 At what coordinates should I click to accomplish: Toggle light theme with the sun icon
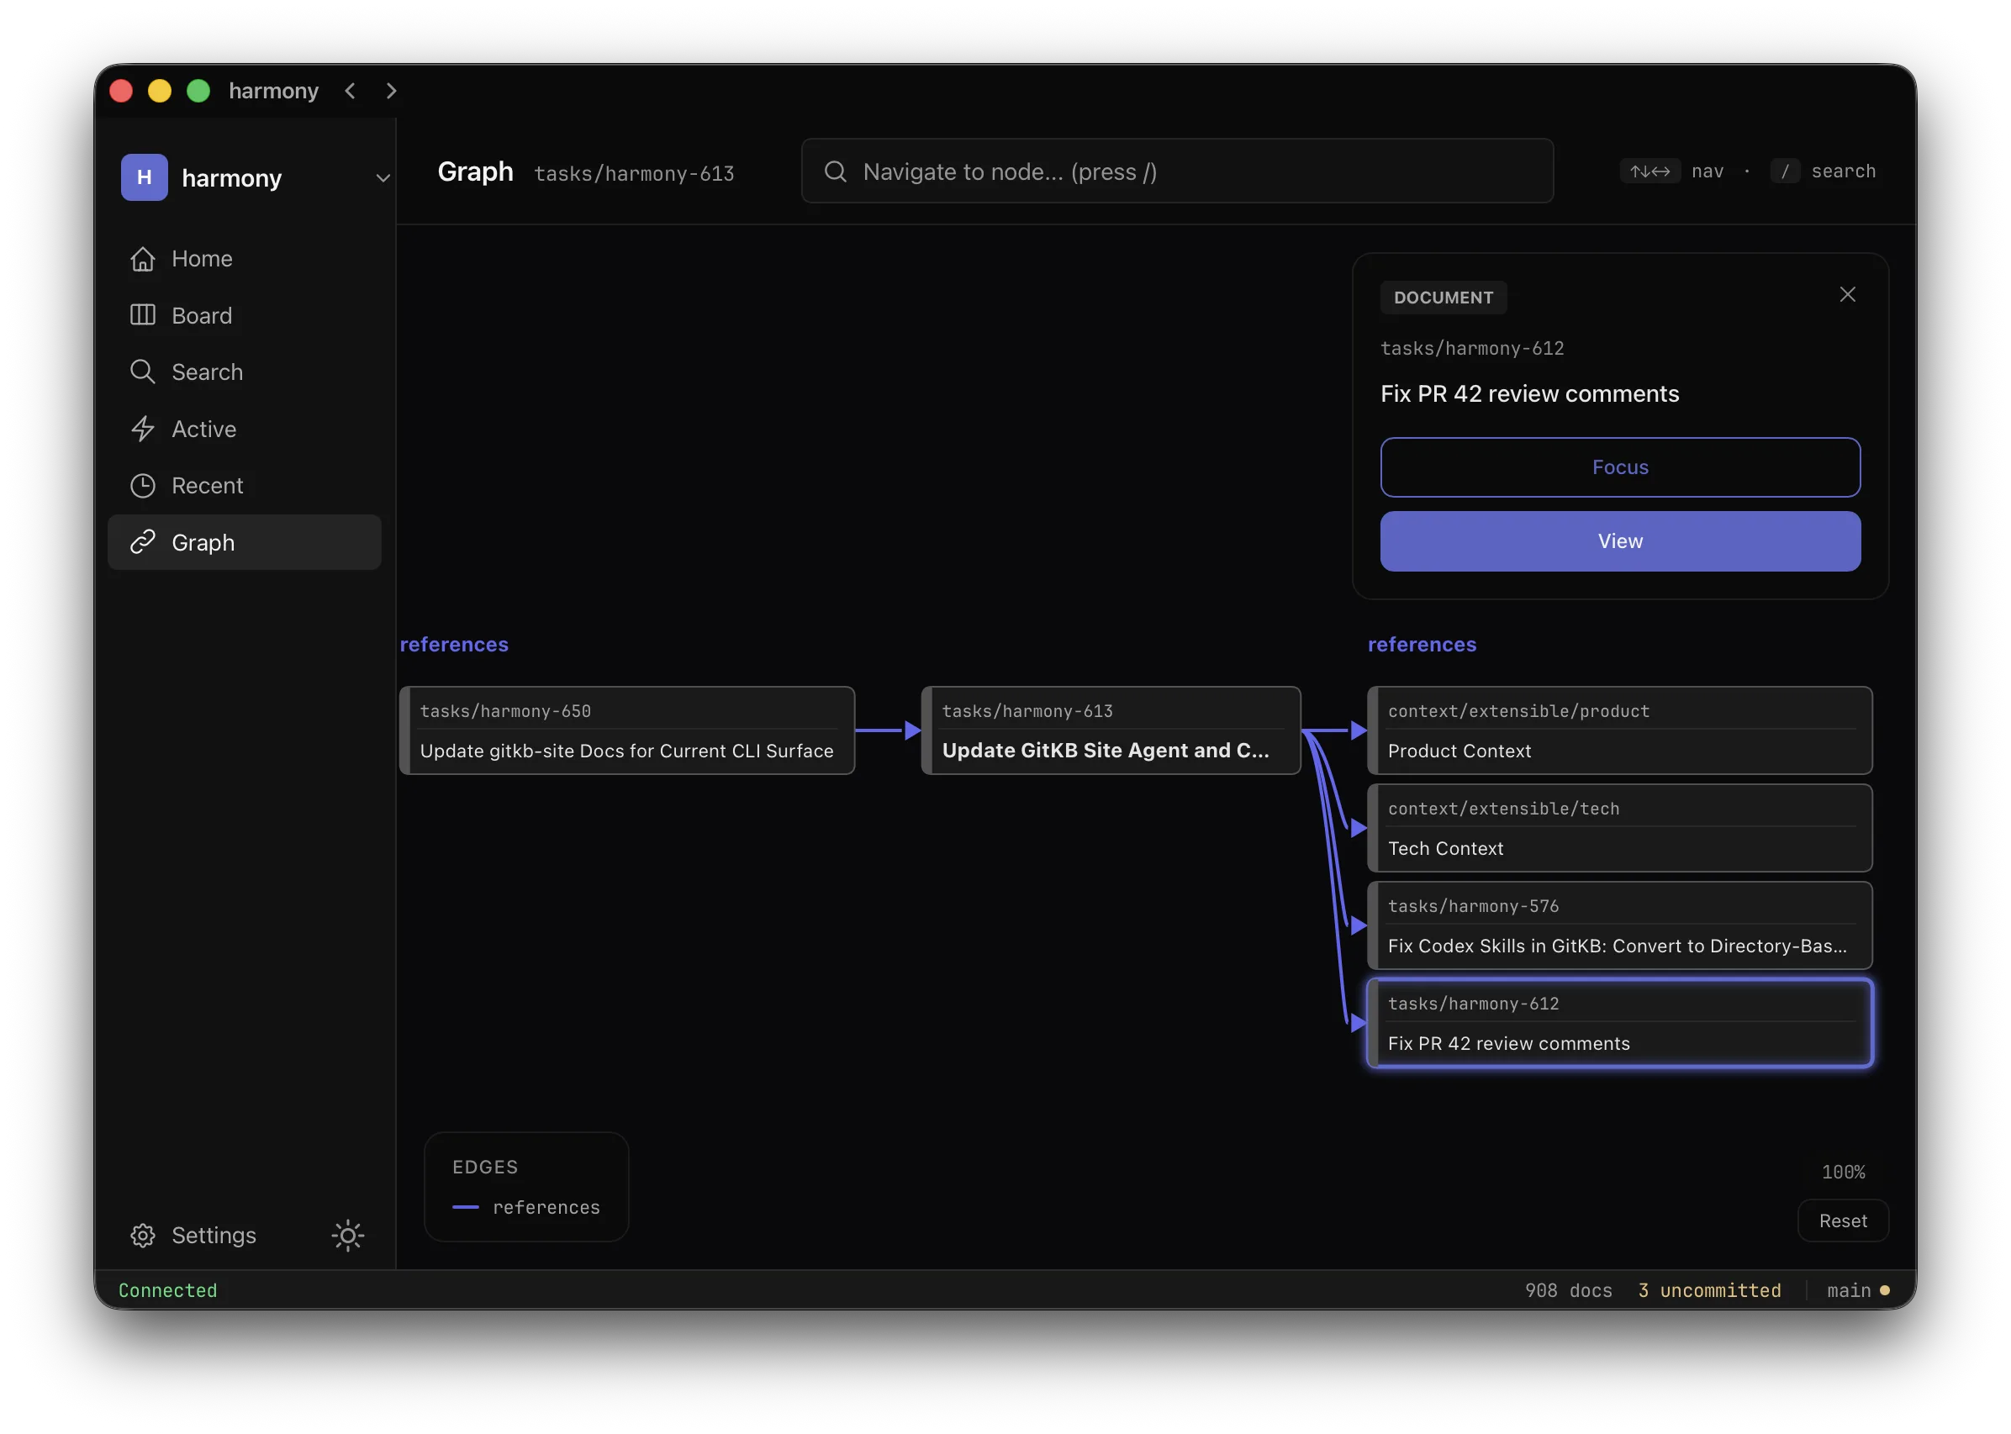point(348,1236)
